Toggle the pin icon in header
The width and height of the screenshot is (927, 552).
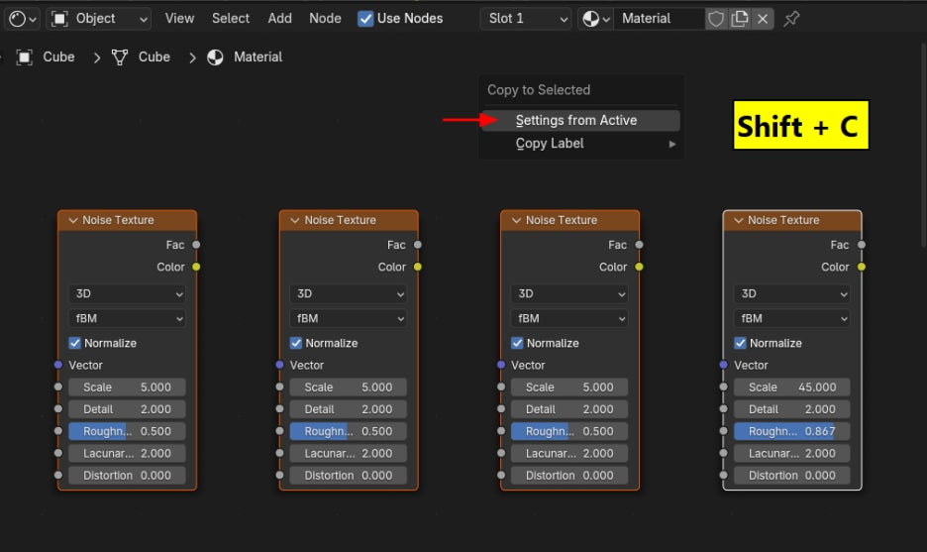(x=791, y=19)
